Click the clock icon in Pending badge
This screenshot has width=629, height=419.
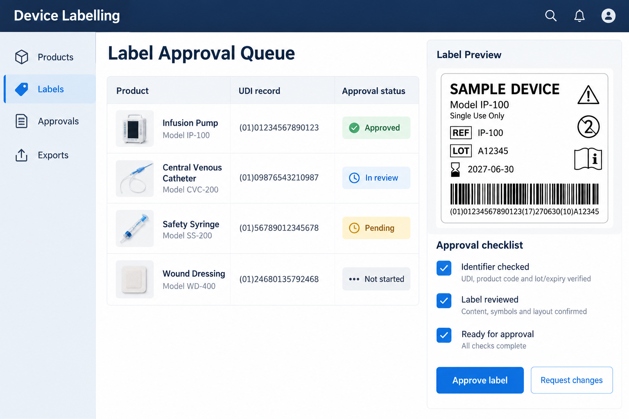tap(354, 228)
